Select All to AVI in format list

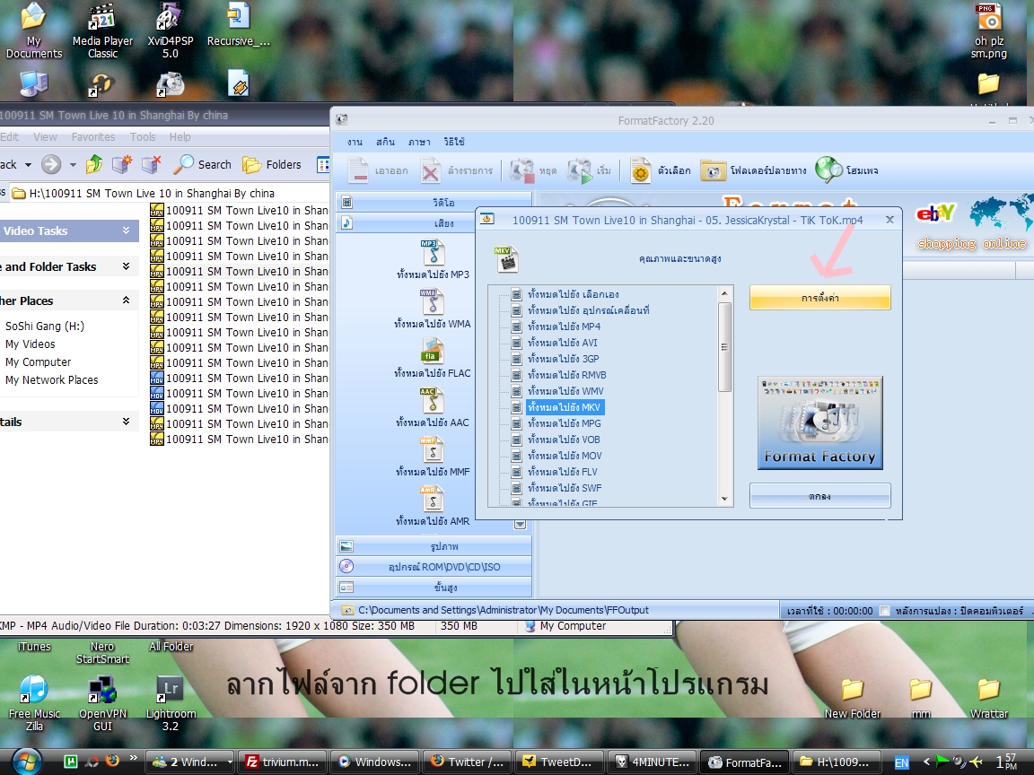coord(563,343)
